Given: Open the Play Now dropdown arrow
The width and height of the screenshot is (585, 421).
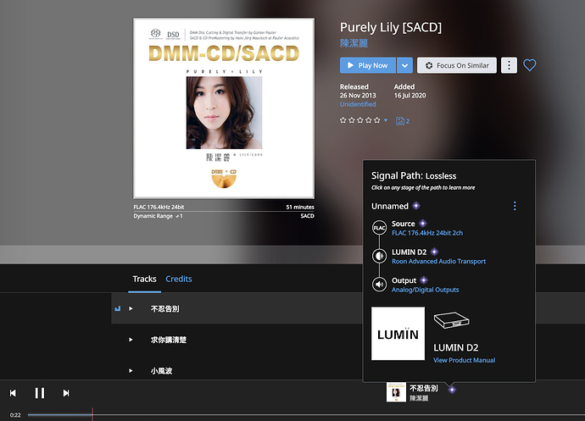Looking at the screenshot, I should coord(404,65).
